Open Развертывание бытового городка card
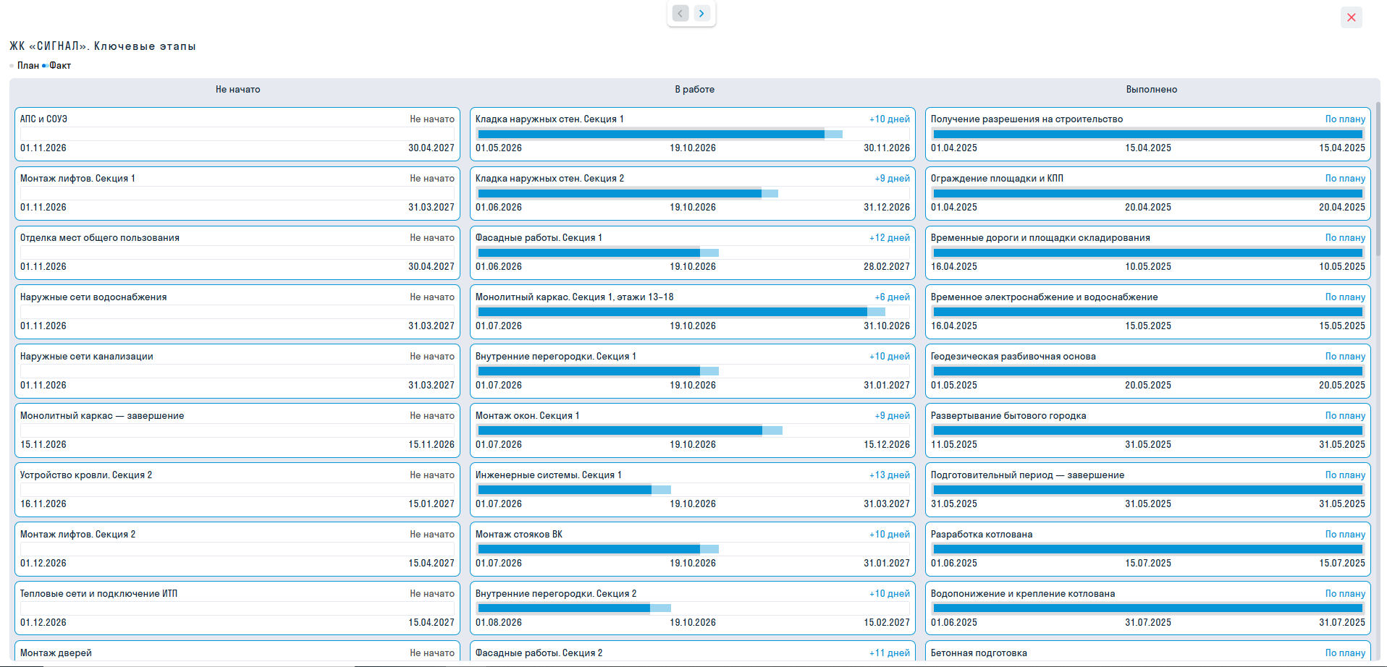Screen dimensions: 1387x667 1148,430
